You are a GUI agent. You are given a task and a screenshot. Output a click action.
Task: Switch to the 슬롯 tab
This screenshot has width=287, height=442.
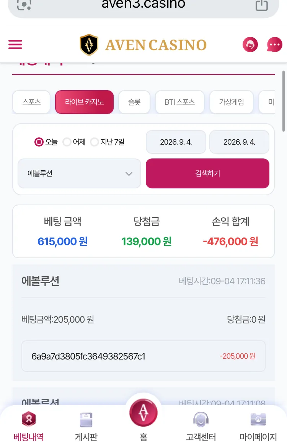point(134,102)
